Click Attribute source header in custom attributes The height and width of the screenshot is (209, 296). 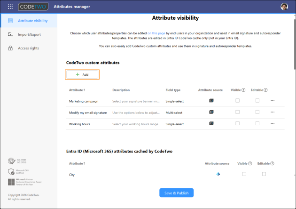point(210,90)
